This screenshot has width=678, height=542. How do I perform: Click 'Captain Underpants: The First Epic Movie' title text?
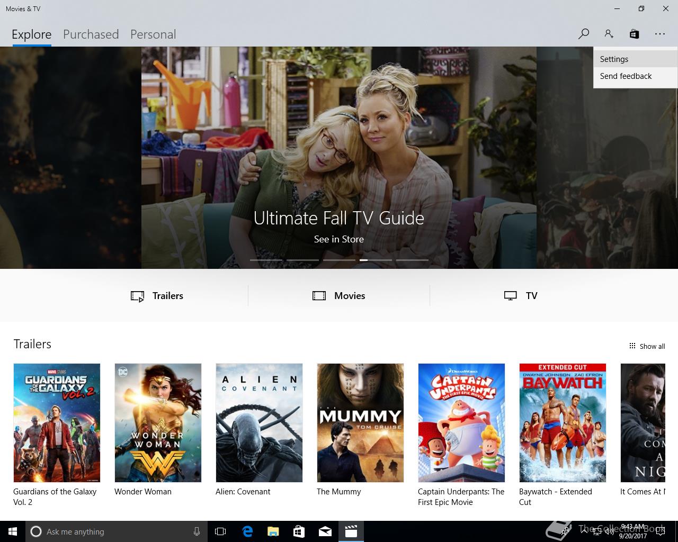461,497
